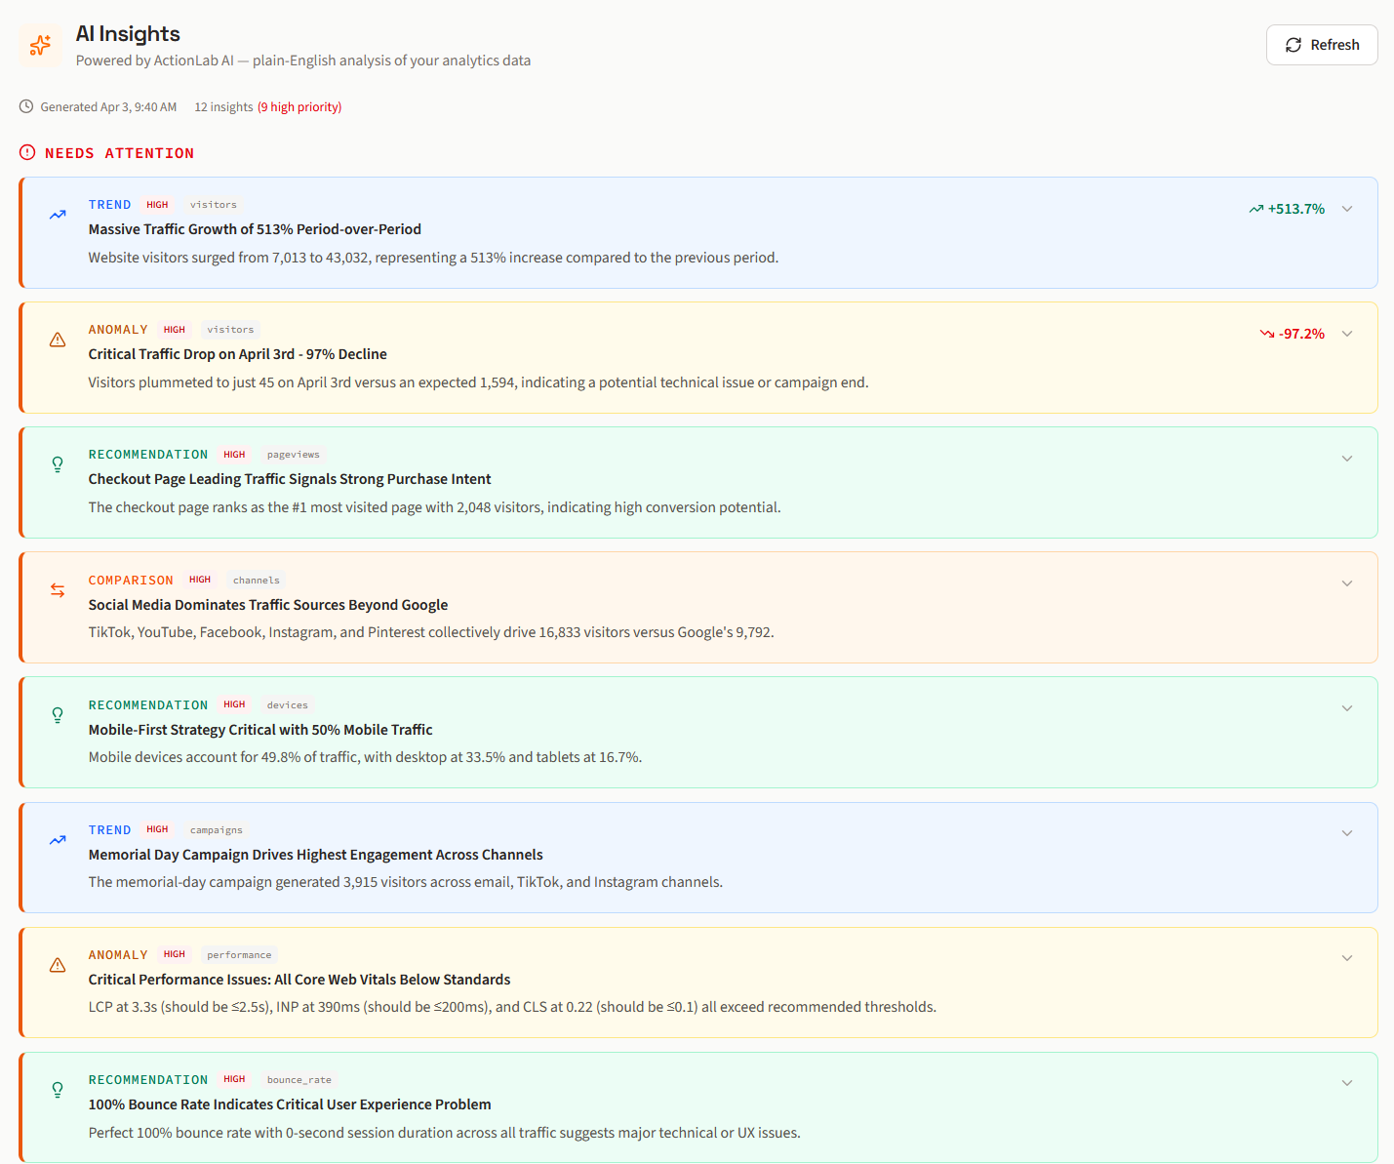Expand the Massive Traffic Growth insight
Image resolution: width=1394 pixels, height=1164 pixels.
click(1347, 208)
